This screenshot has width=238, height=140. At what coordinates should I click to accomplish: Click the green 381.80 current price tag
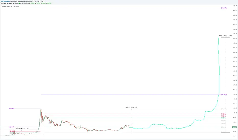(234, 127)
